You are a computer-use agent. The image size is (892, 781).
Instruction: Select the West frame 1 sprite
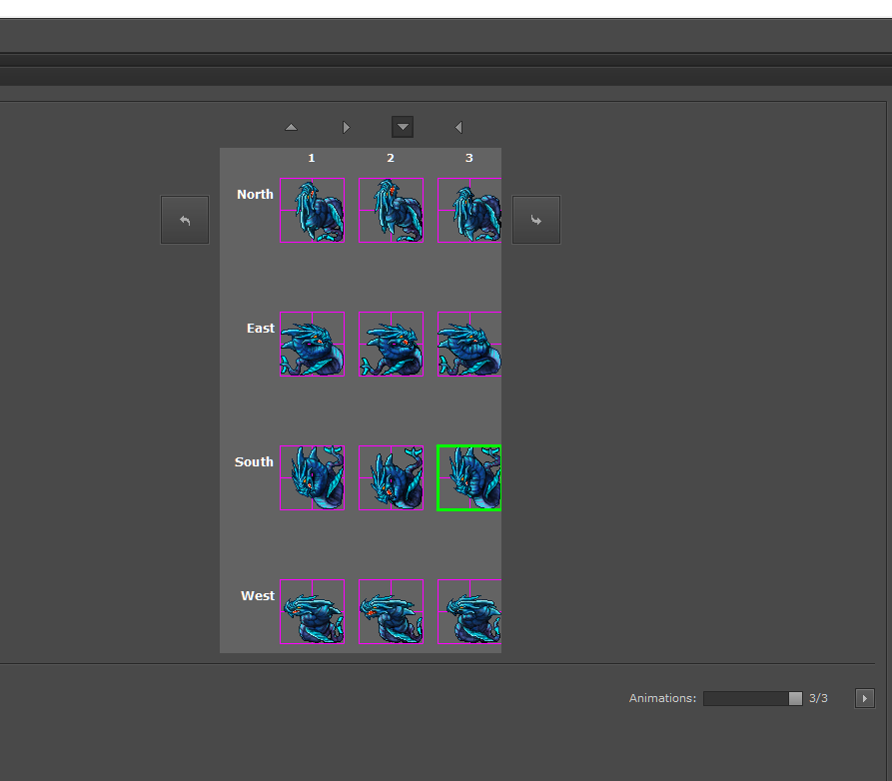(x=312, y=611)
